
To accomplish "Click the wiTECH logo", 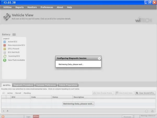I will coord(143,20).
